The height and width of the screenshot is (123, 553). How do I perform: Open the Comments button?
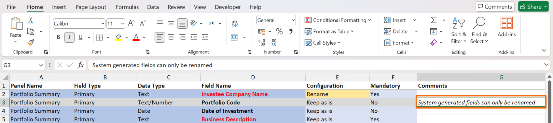point(495,7)
